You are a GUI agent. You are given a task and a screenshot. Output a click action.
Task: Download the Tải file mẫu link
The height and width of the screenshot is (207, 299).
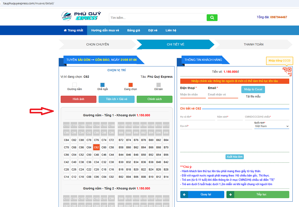pyautogui.click(x=253, y=97)
